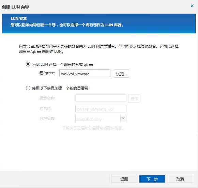Open the cloud tier and tiering policies link

tap(93, 128)
